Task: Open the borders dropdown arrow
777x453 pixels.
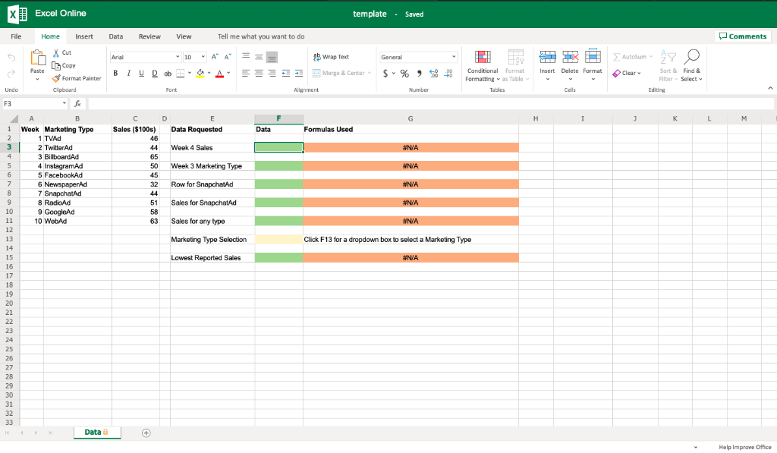Action: 189,74
